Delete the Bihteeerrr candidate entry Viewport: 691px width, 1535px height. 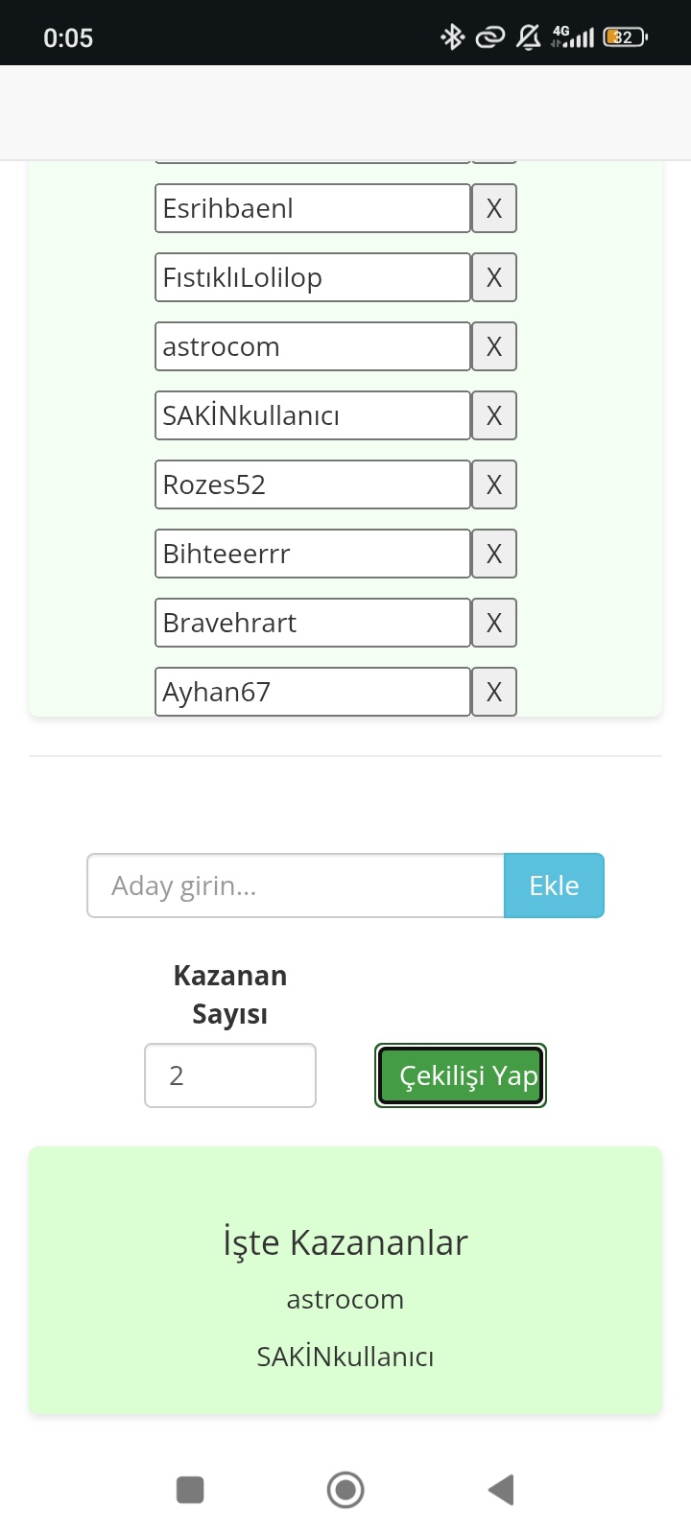[494, 554]
